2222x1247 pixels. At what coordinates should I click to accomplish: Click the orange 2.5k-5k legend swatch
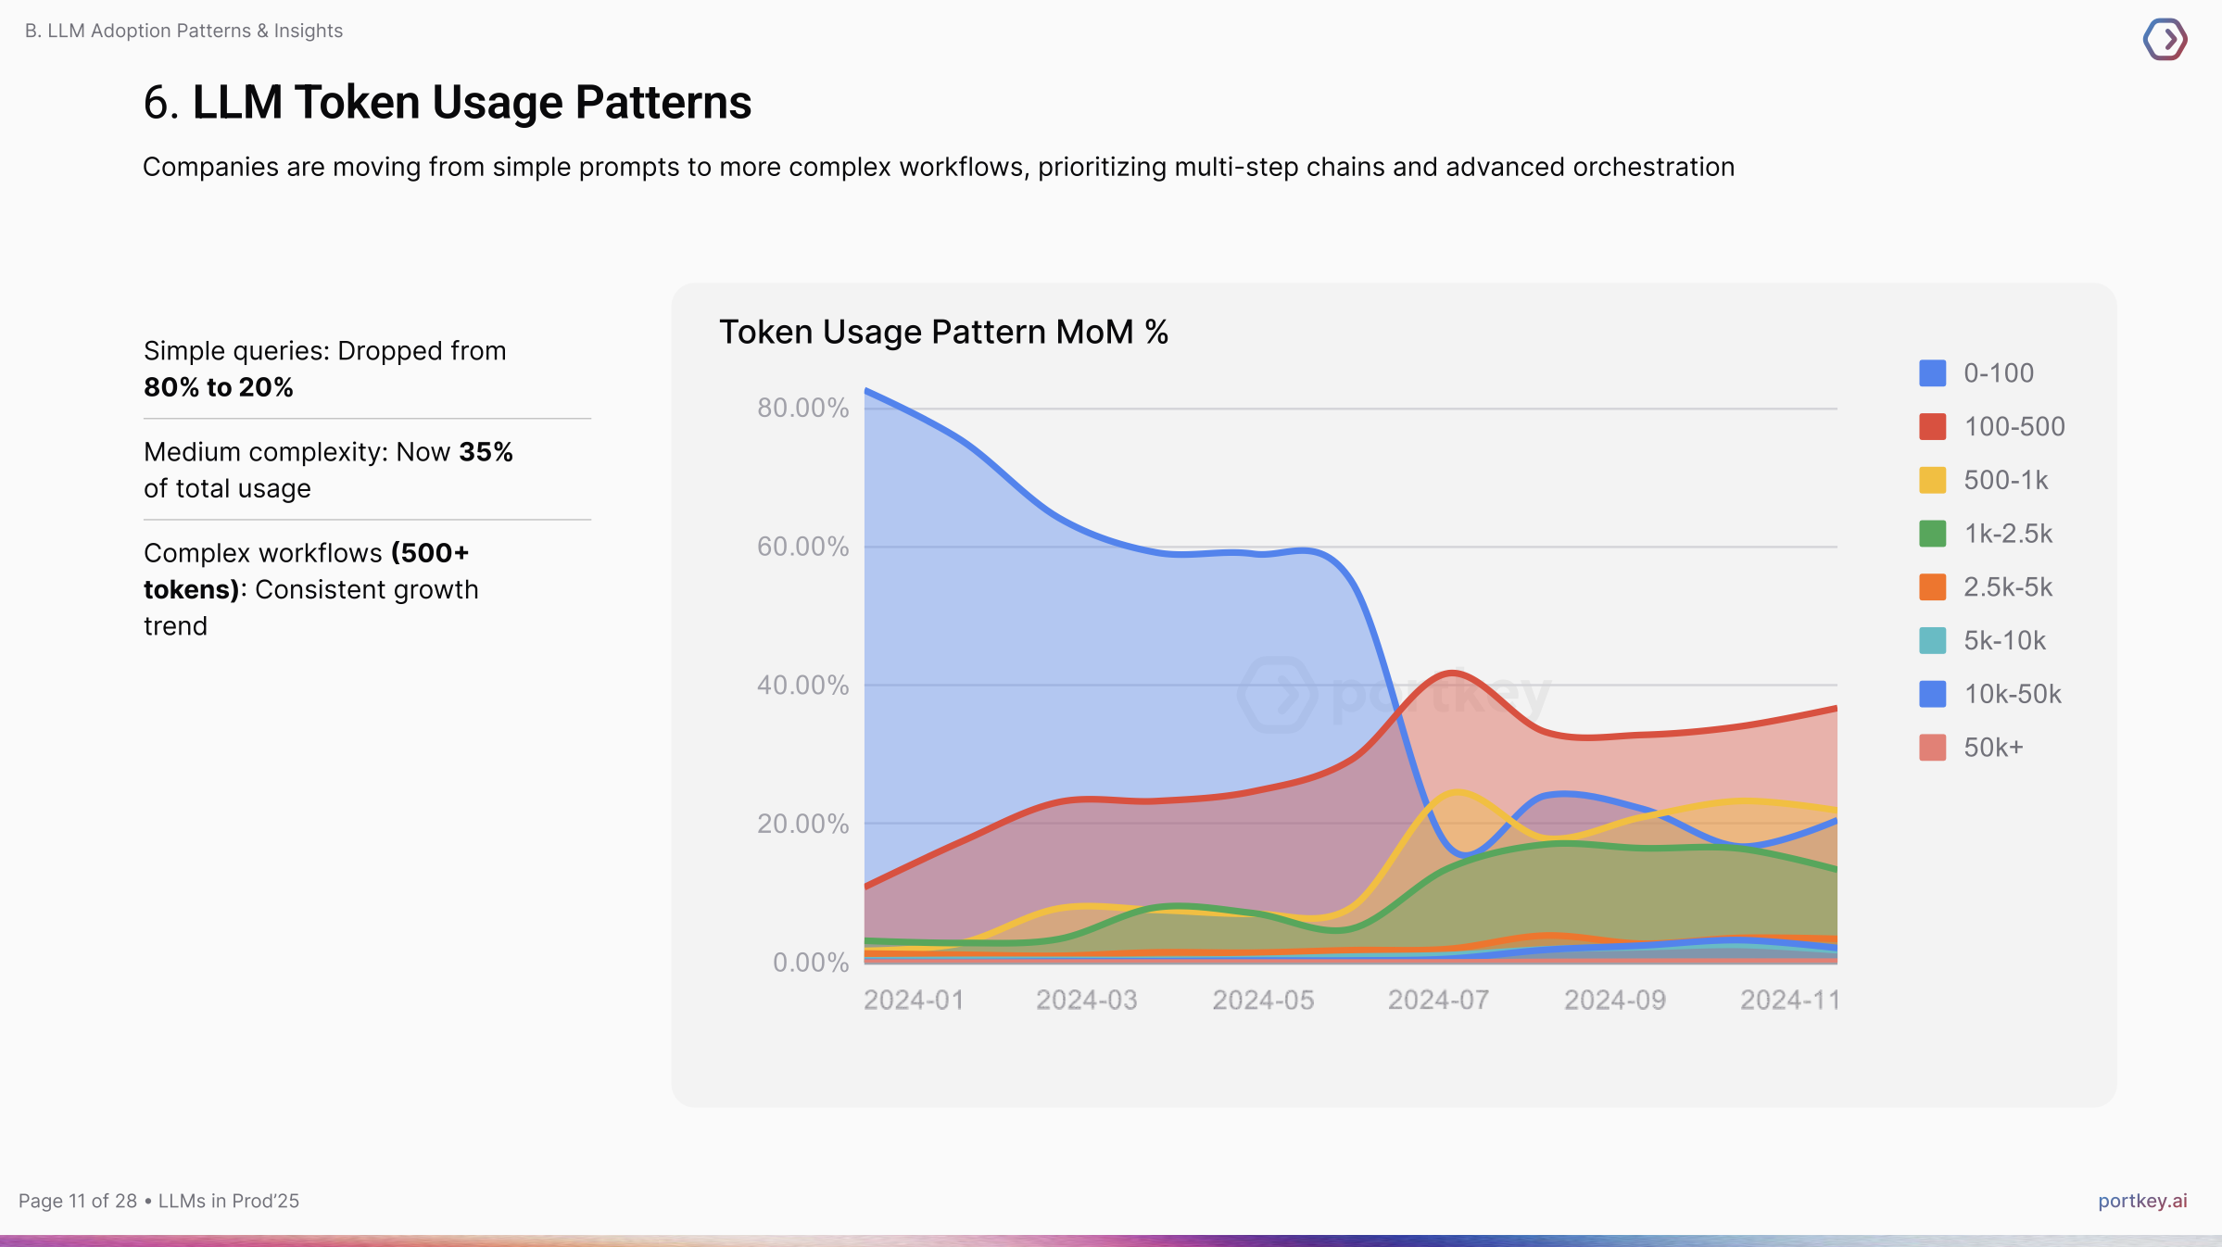(1932, 587)
